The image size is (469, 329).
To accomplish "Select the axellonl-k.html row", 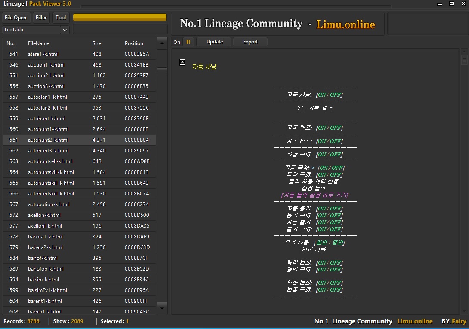I will coord(79,226).
